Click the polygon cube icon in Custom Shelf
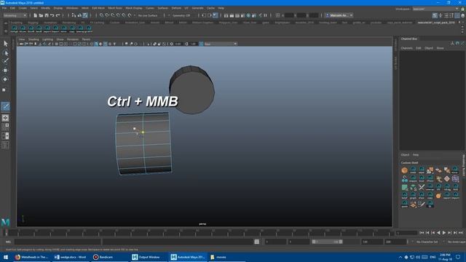This screenshot has width=466, height=262. (x=405, y=170)
